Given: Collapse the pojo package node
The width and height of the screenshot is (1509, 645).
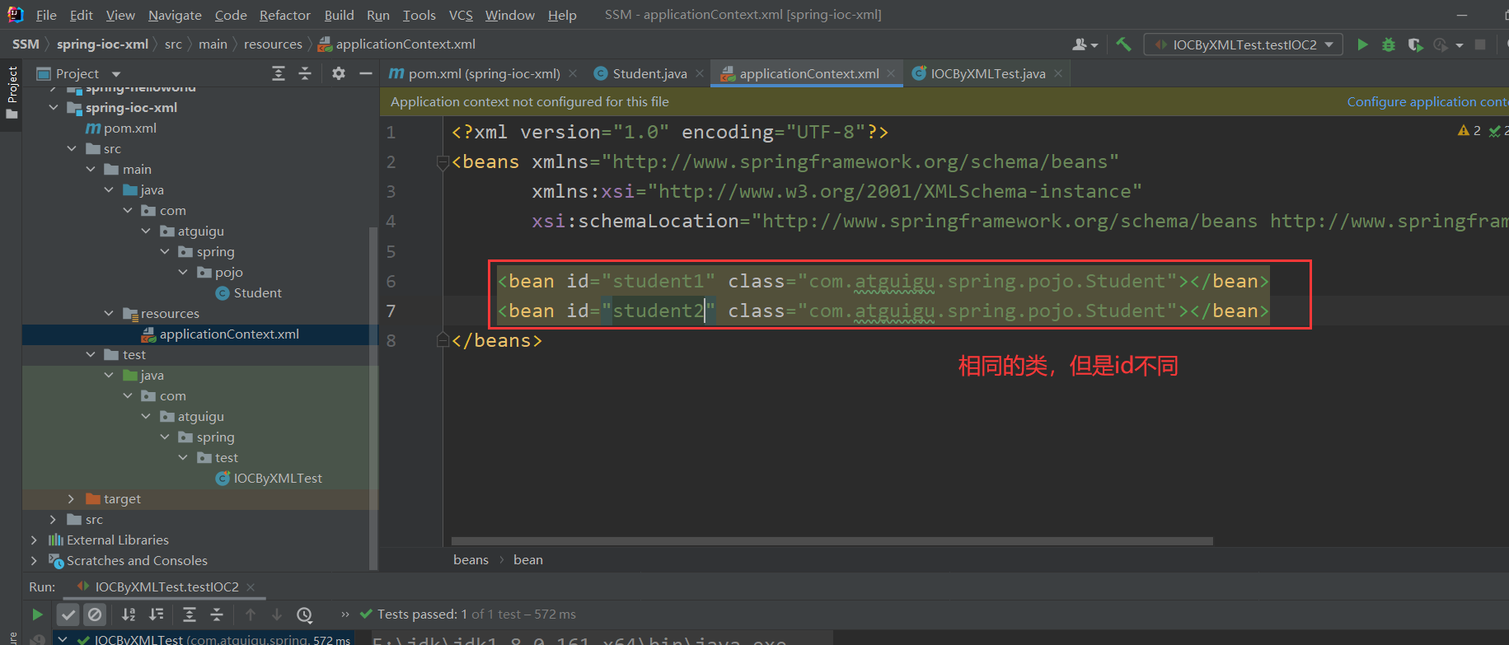Looking at the screenshot, I should click(x=183, y=273).
